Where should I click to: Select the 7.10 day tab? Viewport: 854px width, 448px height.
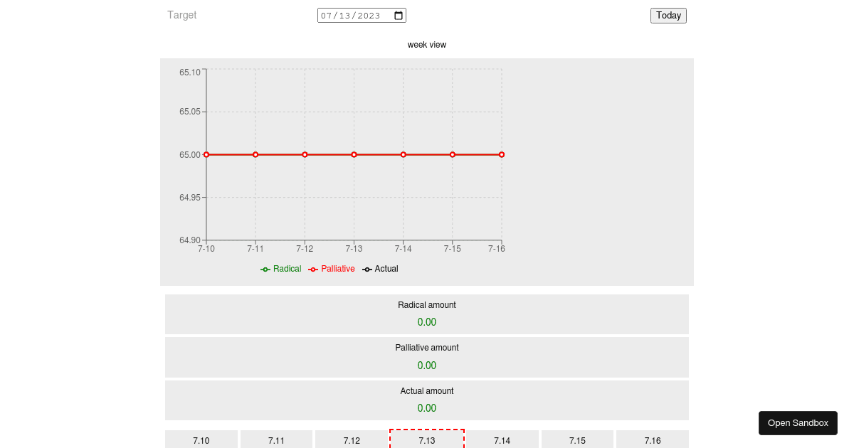pyautogui.click(x=201, y=439)
